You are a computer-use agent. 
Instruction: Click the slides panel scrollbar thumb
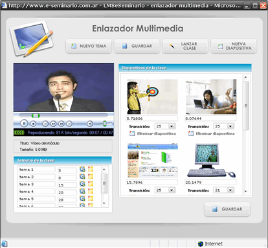[x=245, y=106]
